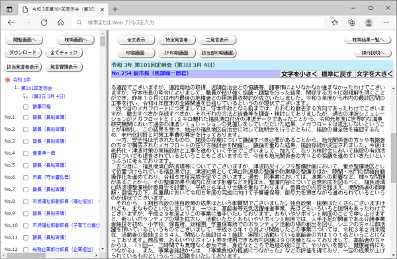Show full text with 全文表示
The image size is (397, 259).
click(x=136, y=40)
